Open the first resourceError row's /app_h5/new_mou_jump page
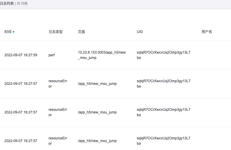Screen dimensions: 231x150 click(97, 84)
